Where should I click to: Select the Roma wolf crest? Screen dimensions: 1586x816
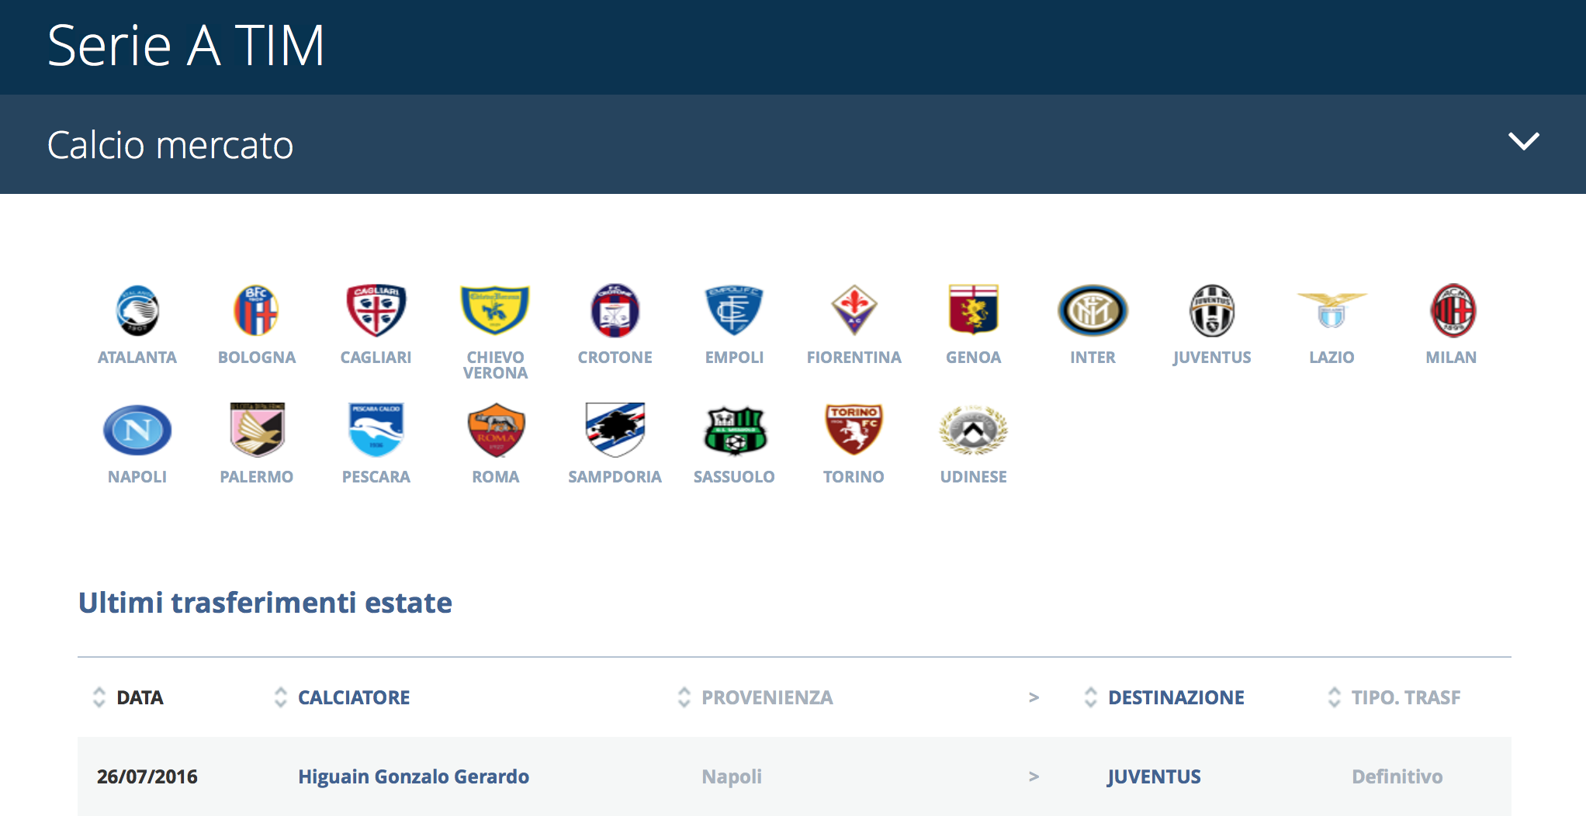click(x=496, y=430)
